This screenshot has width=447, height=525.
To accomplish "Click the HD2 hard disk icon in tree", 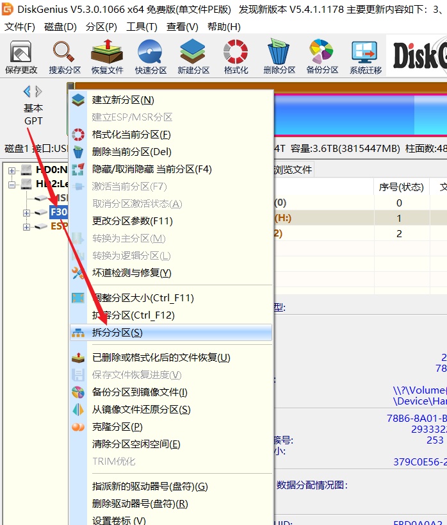I will point(26,184).
